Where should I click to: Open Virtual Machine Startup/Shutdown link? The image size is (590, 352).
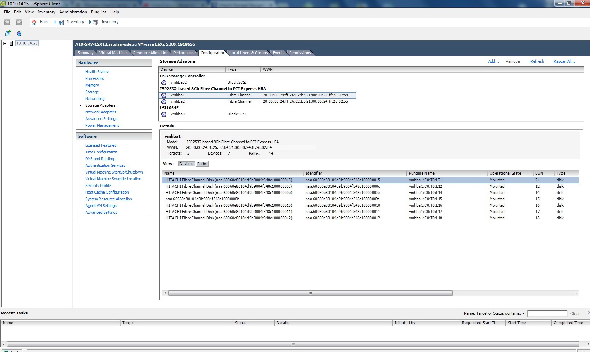tap(114, 172)
